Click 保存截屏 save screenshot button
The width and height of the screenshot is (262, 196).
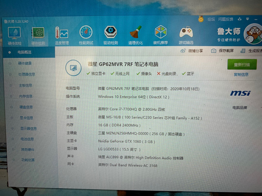(x=222, y=51)
